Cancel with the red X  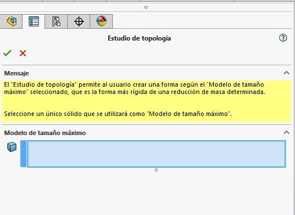point(23,53)
